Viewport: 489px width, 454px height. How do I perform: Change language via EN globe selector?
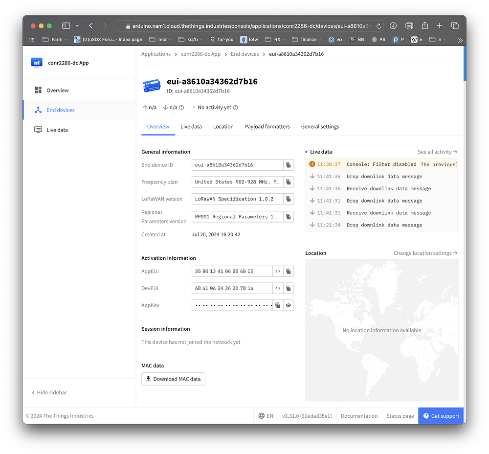pyautogui.click(x=266, y=416)
